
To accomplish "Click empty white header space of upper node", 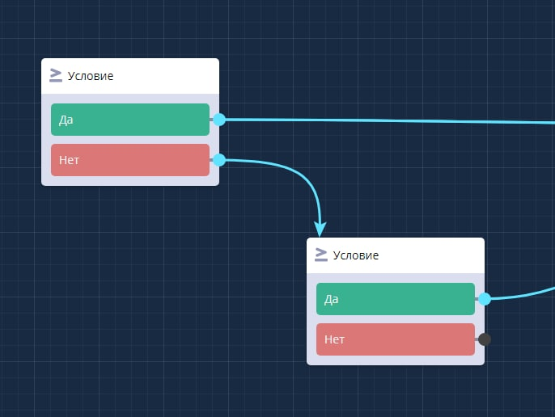I will [x=170, y=76].
